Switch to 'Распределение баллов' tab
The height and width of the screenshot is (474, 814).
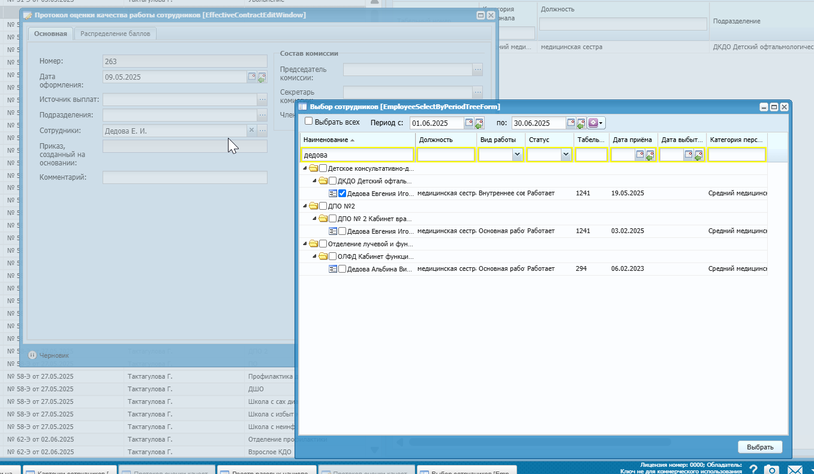[115, 34]
